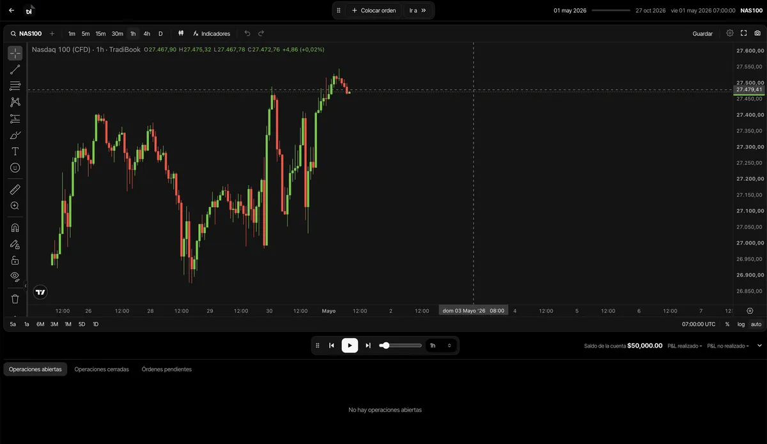
Task: Toggle auto scale mode
Action: [756, 325]
